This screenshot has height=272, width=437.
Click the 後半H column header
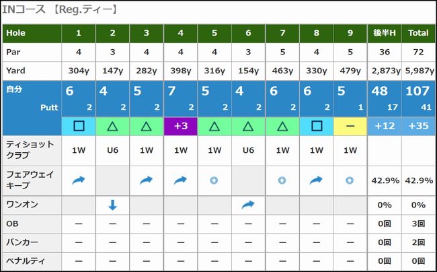point(385,33)
